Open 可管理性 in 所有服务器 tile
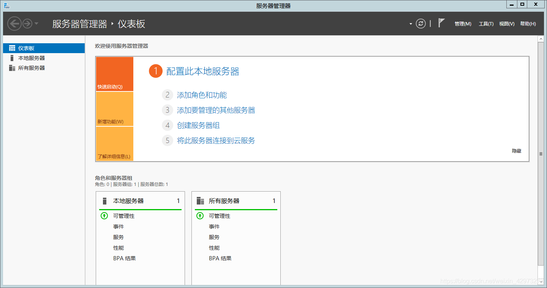The image size is (547, 288). [220, 216]
